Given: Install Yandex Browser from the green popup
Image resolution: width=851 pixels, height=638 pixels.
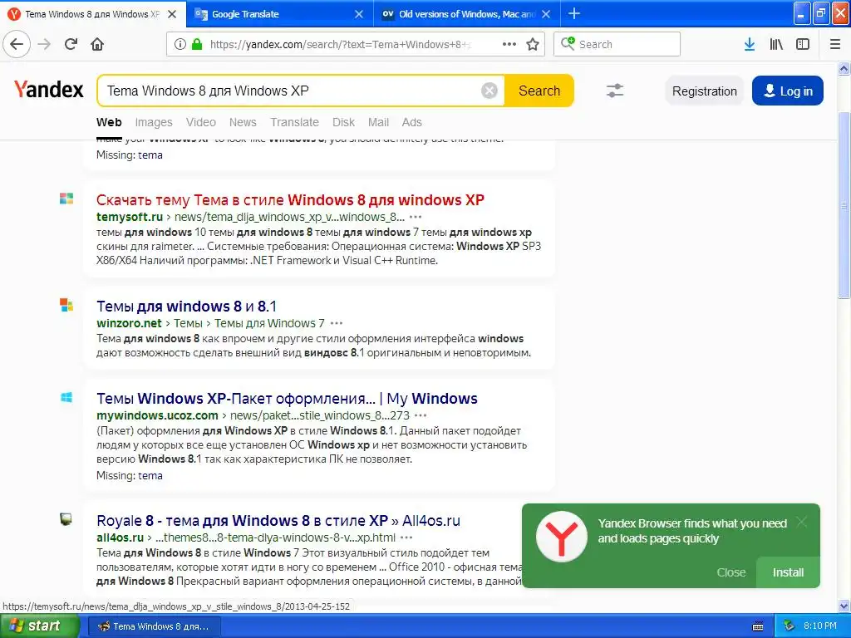Looking at the screenshot, I should click(788, 572).
